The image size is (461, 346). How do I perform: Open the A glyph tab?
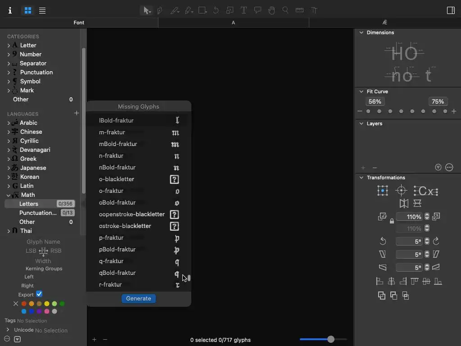[x=234, y=23]
